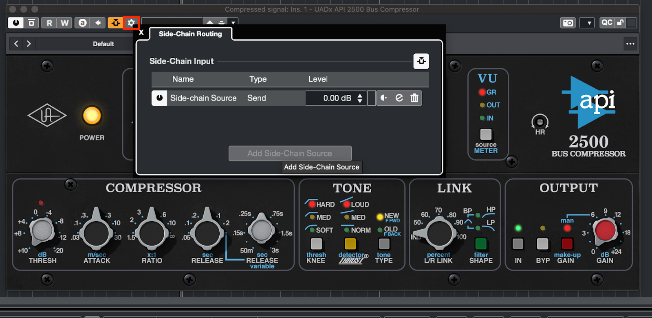Click the Level column header
This screenshot has height=318, width=652.
coord(318,79)
